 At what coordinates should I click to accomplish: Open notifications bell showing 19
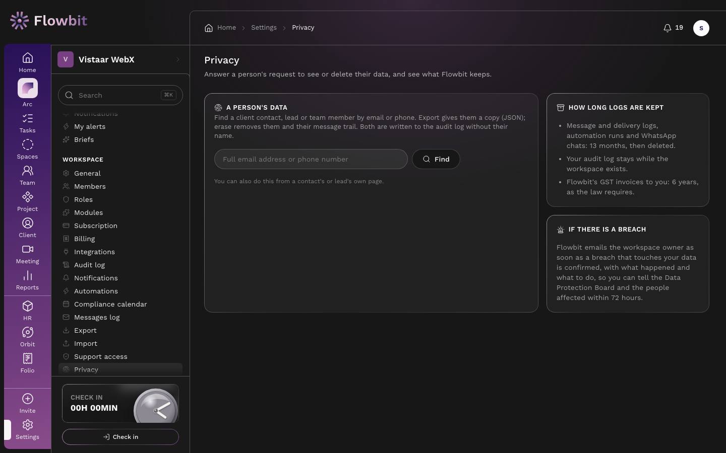pyautogui.click(x=673, y=28)
